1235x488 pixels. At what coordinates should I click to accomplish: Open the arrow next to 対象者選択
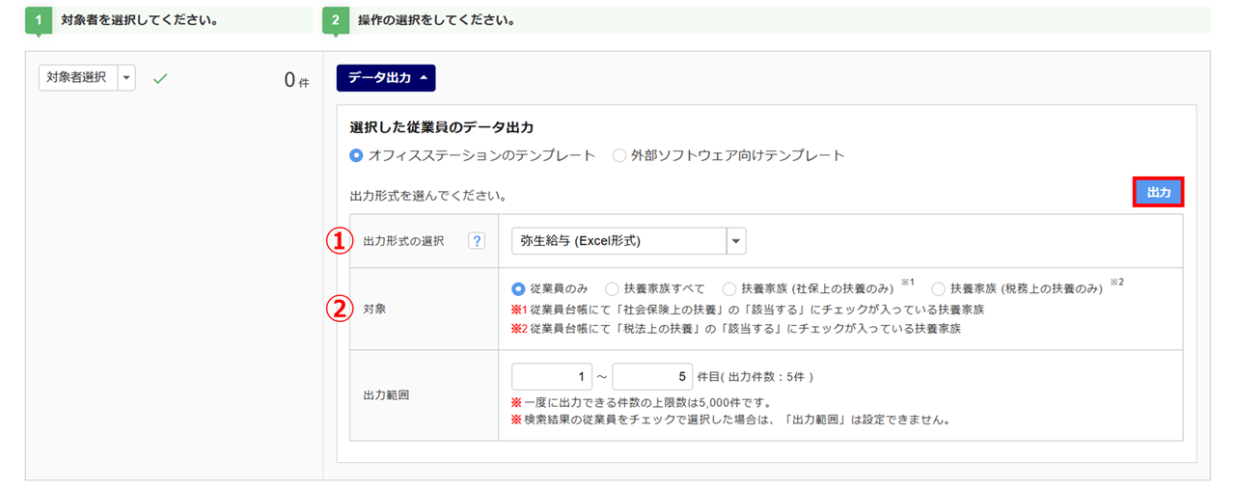pos(126,78)
